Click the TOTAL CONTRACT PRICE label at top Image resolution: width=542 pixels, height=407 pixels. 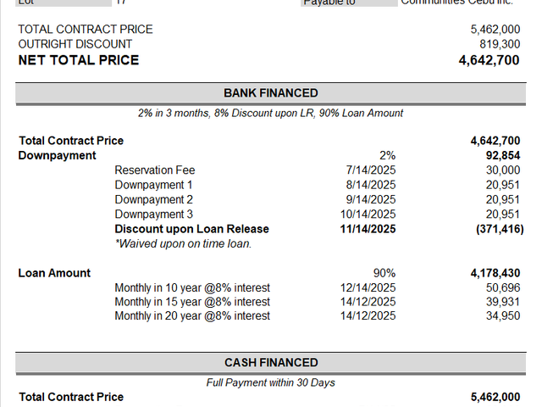click(x=86, y=29)
